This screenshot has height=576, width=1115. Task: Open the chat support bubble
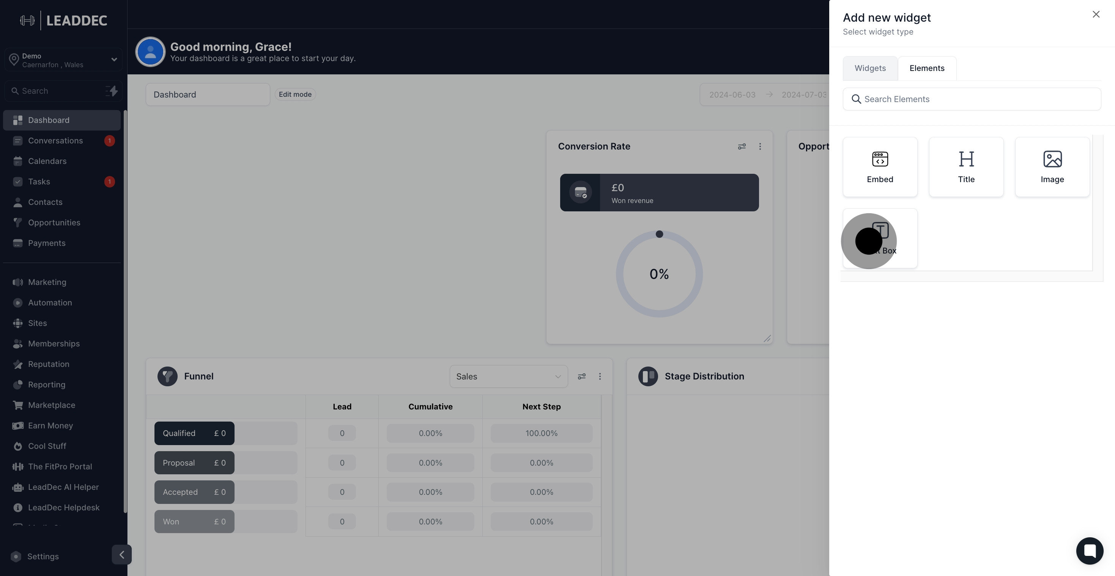(x=1090, y=551)
